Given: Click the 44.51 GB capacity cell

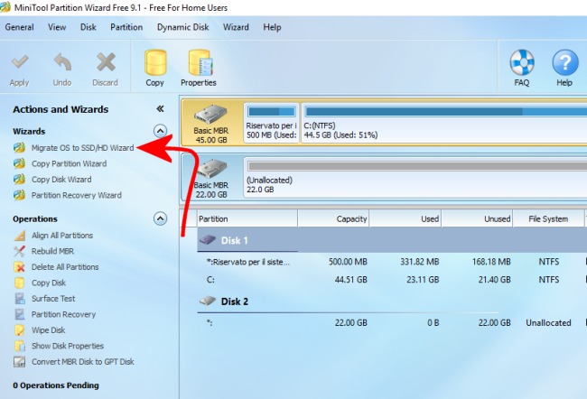Looking at the screenshot, I should 350,280.
